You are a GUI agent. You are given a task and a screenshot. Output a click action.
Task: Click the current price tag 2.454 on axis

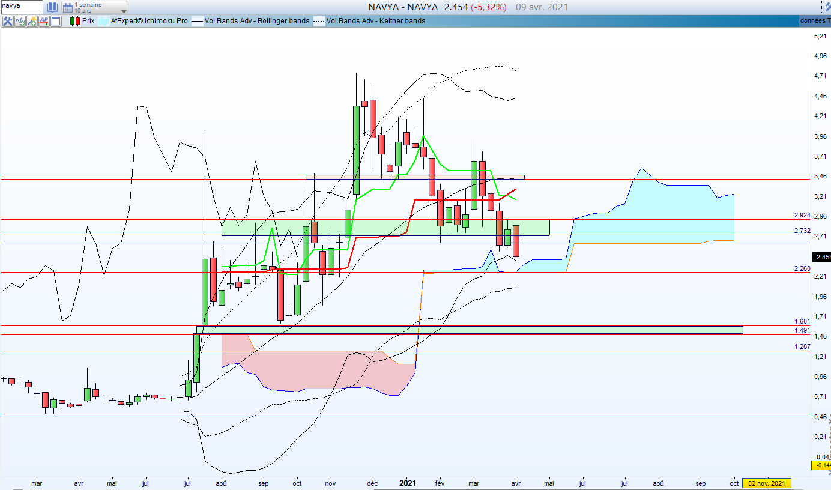[x=821, y=257]
